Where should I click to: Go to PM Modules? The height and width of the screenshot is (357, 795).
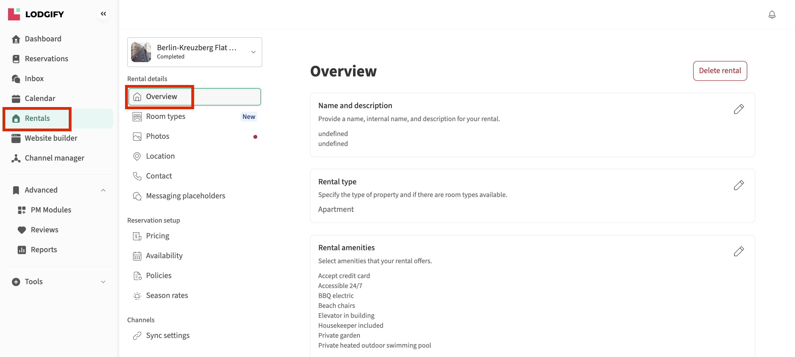tap(51, 210)
